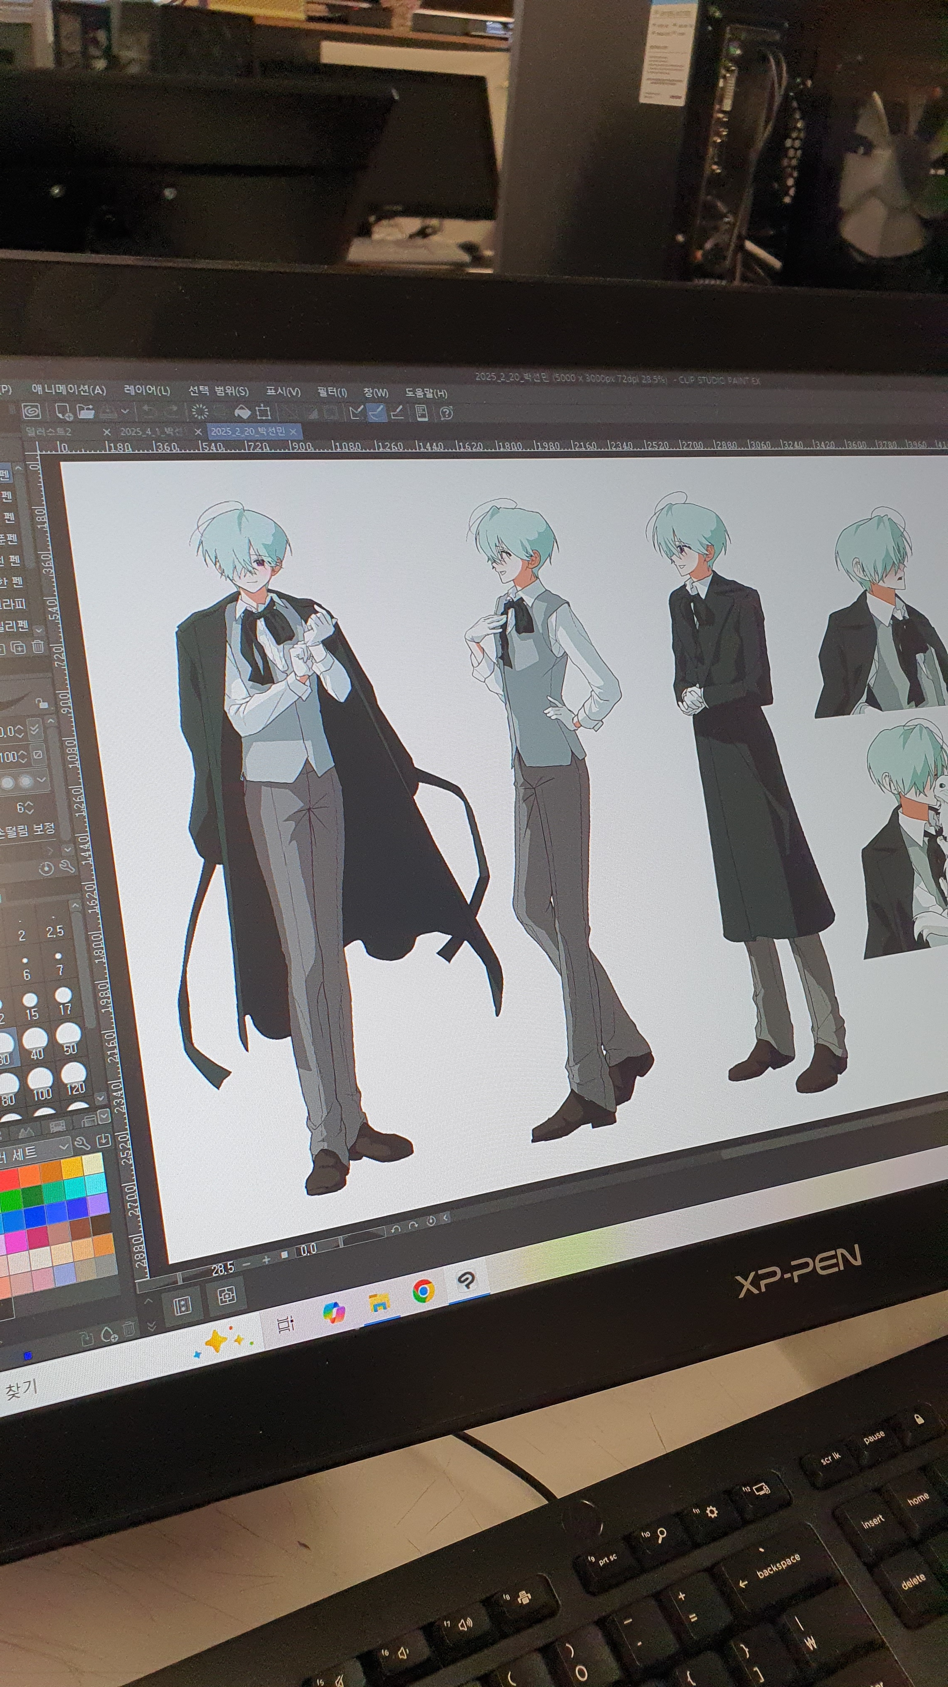Click the opacity 100 stepper arrows
Viewport: 948px width, 1687px height.
(x=22, y=756)
